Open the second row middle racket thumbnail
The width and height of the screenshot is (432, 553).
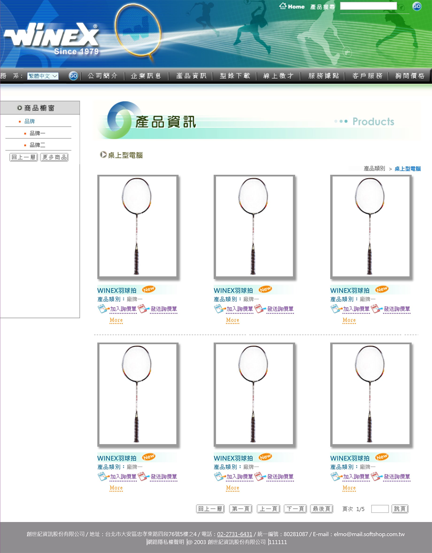click(254, 395)
